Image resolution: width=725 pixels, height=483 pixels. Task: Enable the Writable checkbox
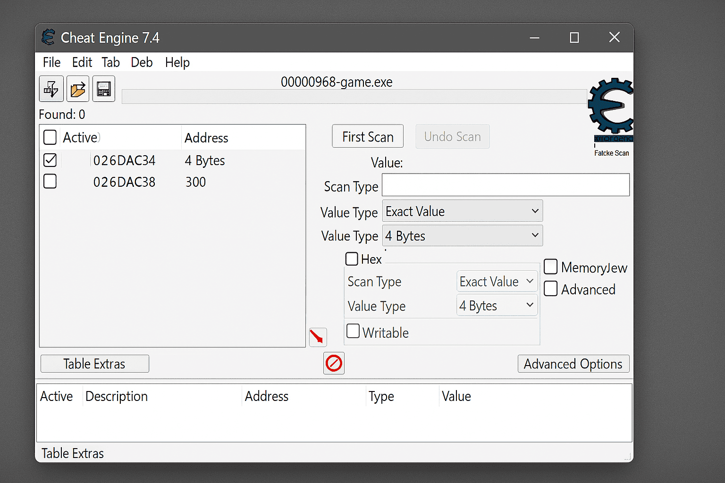353,331
